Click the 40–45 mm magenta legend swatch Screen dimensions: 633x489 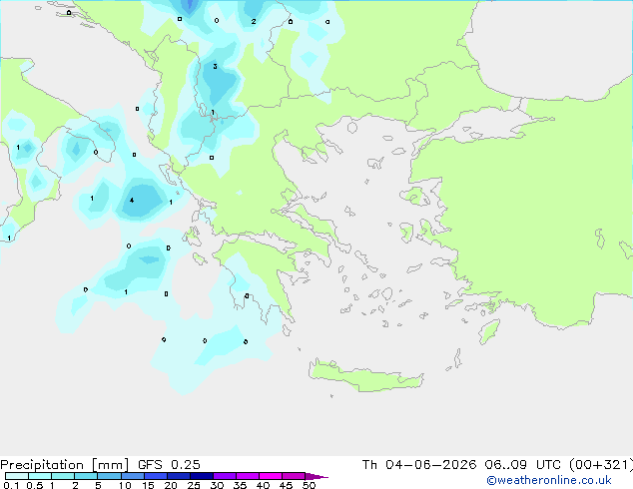coord(271,476)
